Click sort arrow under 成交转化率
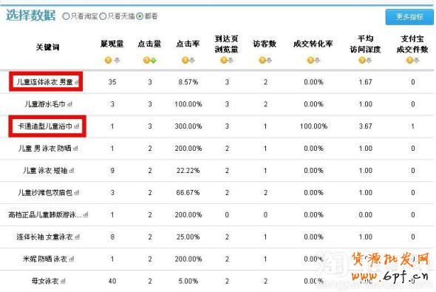 [317, 61]
